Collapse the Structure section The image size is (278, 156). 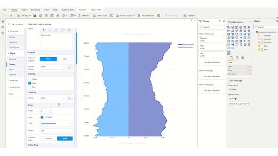pyautogui.click(x=13, y=31)
